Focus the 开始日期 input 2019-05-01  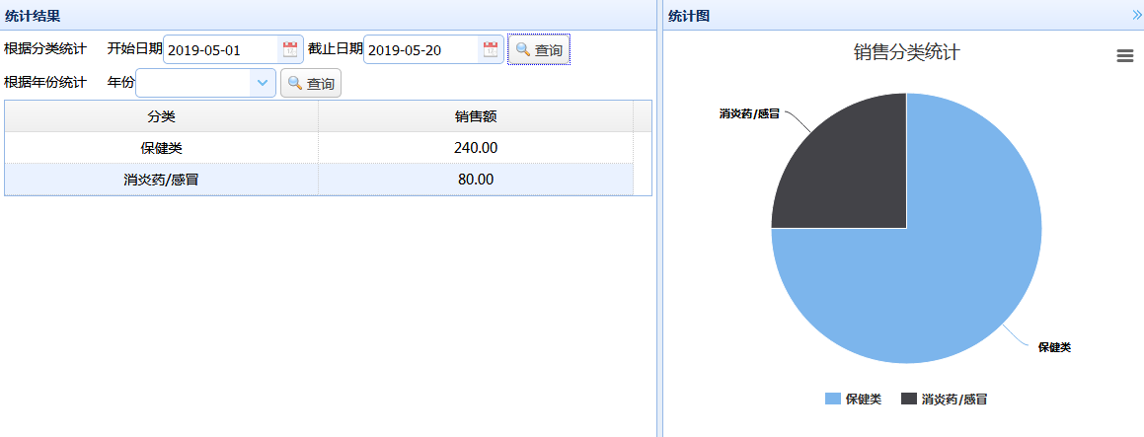coord(222,49)
